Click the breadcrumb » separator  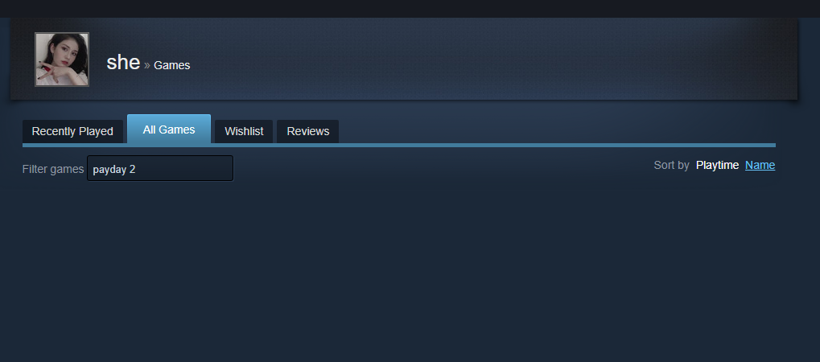(x=147, y=65)
